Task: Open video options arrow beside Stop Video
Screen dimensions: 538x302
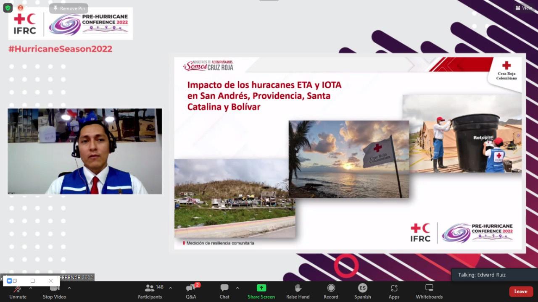Action: [x=69, y=288]
